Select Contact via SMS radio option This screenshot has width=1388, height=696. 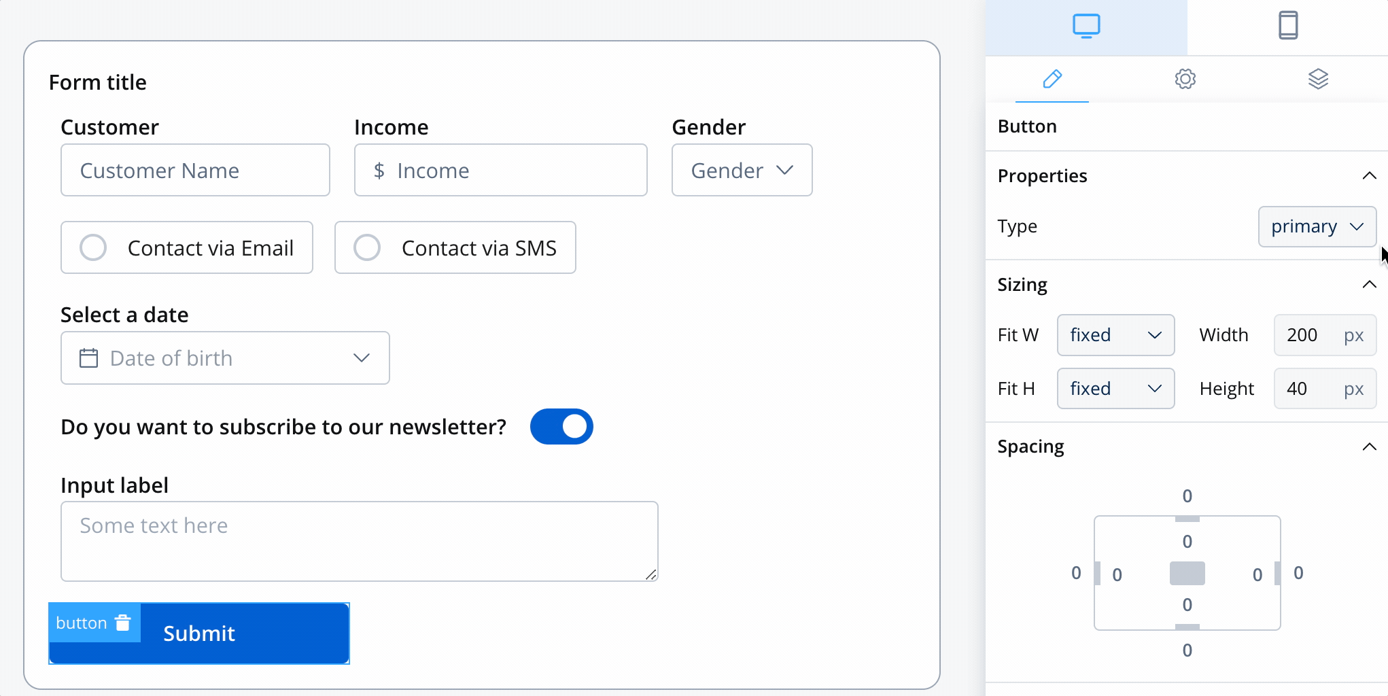point(455,247)
